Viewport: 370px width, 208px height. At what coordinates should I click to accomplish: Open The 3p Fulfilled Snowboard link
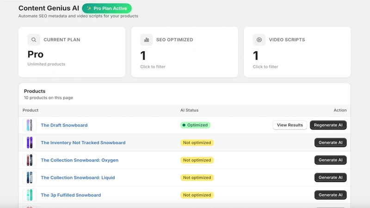click(x=71, y=195)
